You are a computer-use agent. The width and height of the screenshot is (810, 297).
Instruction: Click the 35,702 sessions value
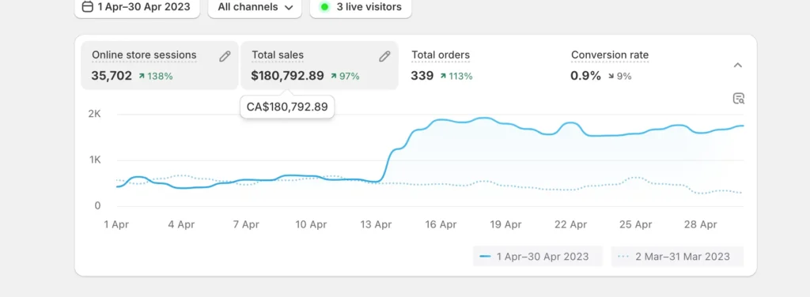pos(112,76)
